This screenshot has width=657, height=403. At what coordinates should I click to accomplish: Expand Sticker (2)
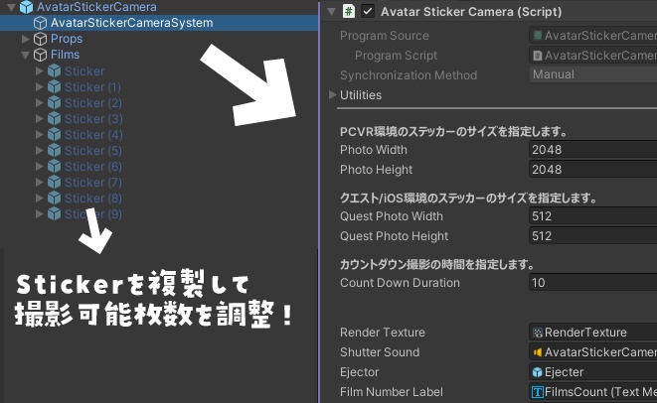(40, 102)
